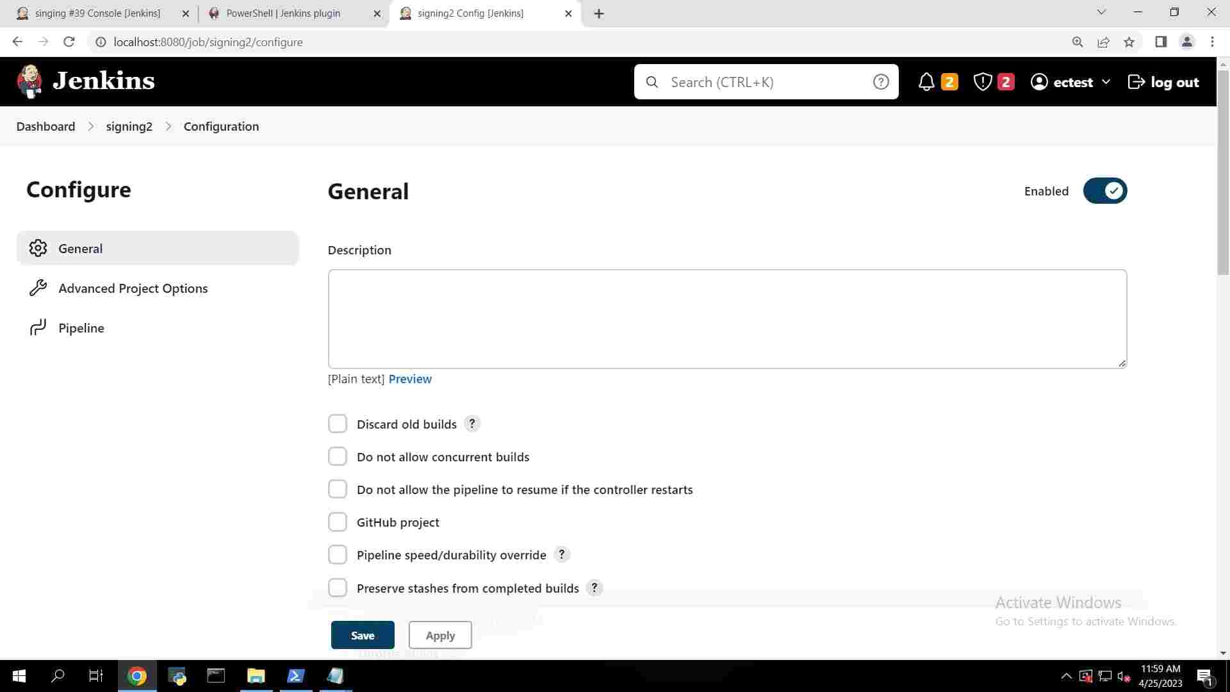Disable the Enabled toggle
The width and height of the screenshot is (1230, 692).
tap(1104, 190)
